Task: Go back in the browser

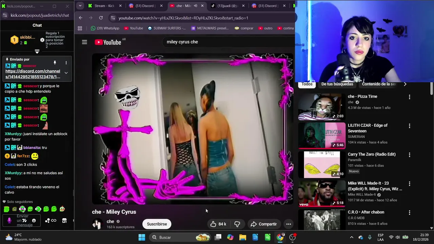Action: tap(80, 18)
